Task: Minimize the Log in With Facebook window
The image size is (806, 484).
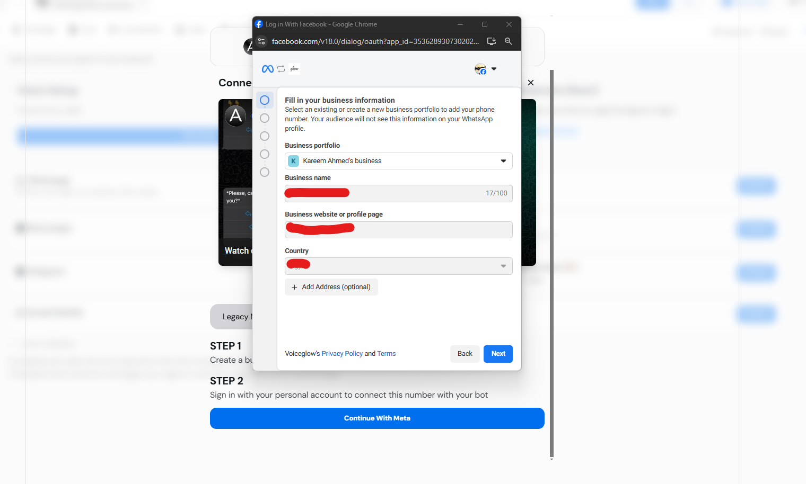Action: point(460,24)
